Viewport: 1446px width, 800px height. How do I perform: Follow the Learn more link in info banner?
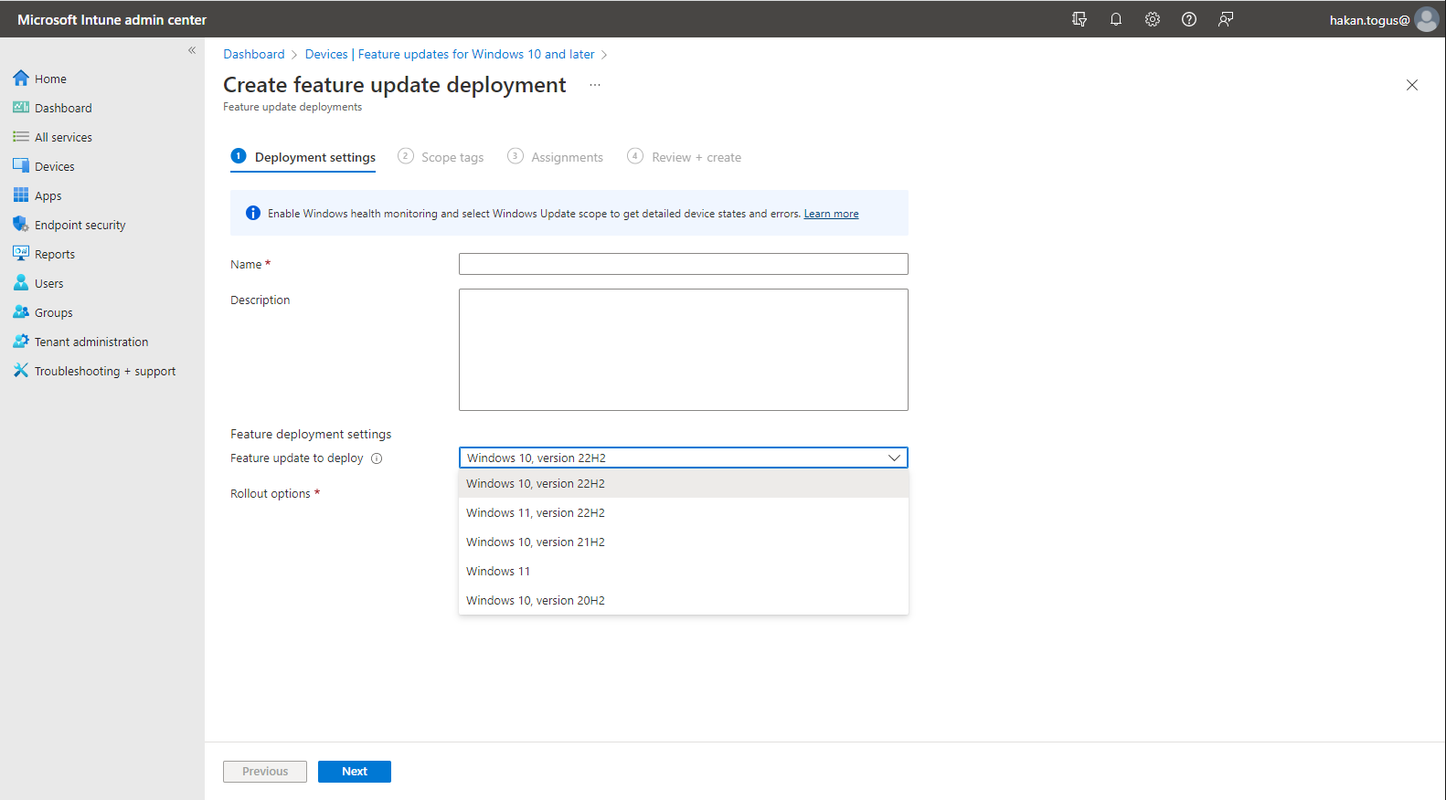point(831,214)
